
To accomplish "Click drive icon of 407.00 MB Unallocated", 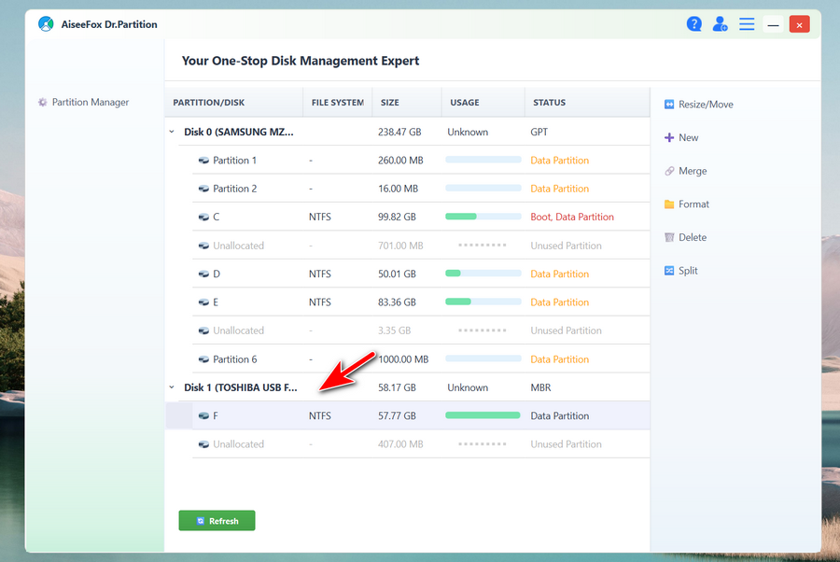I will pos(203,444).
